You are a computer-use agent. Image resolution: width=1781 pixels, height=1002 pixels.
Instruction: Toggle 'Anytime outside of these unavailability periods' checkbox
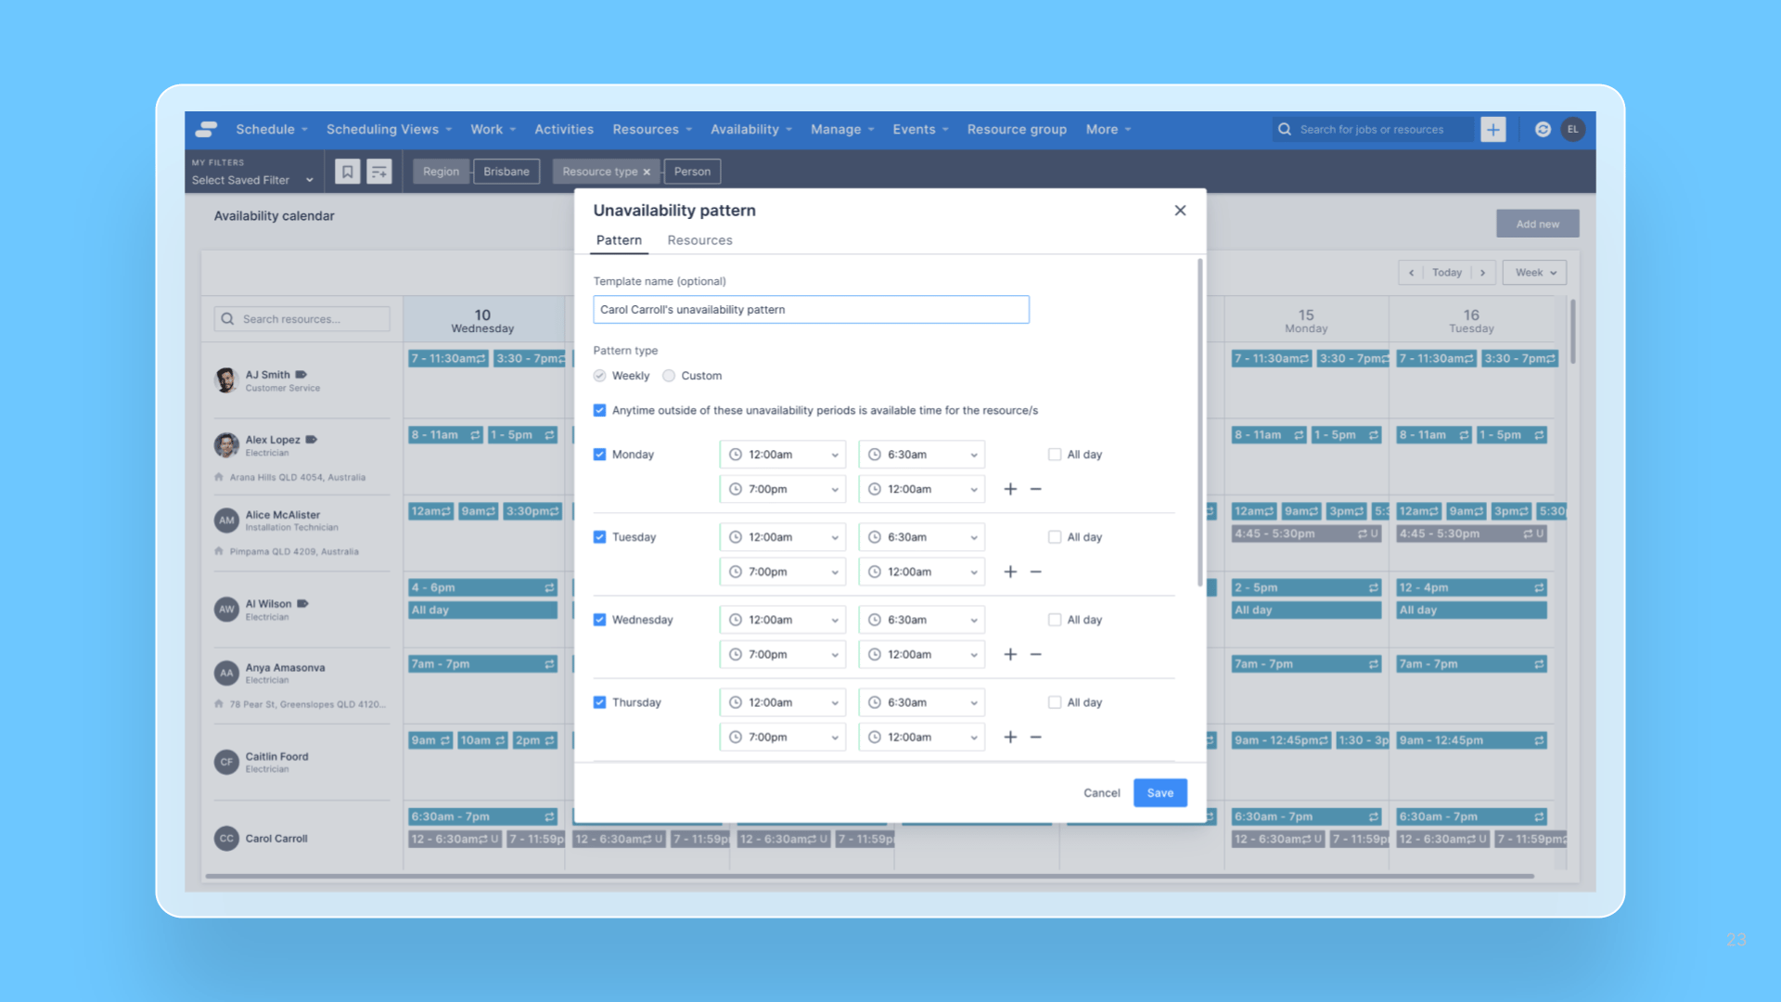pyautogui.click(x=600, y=410)
